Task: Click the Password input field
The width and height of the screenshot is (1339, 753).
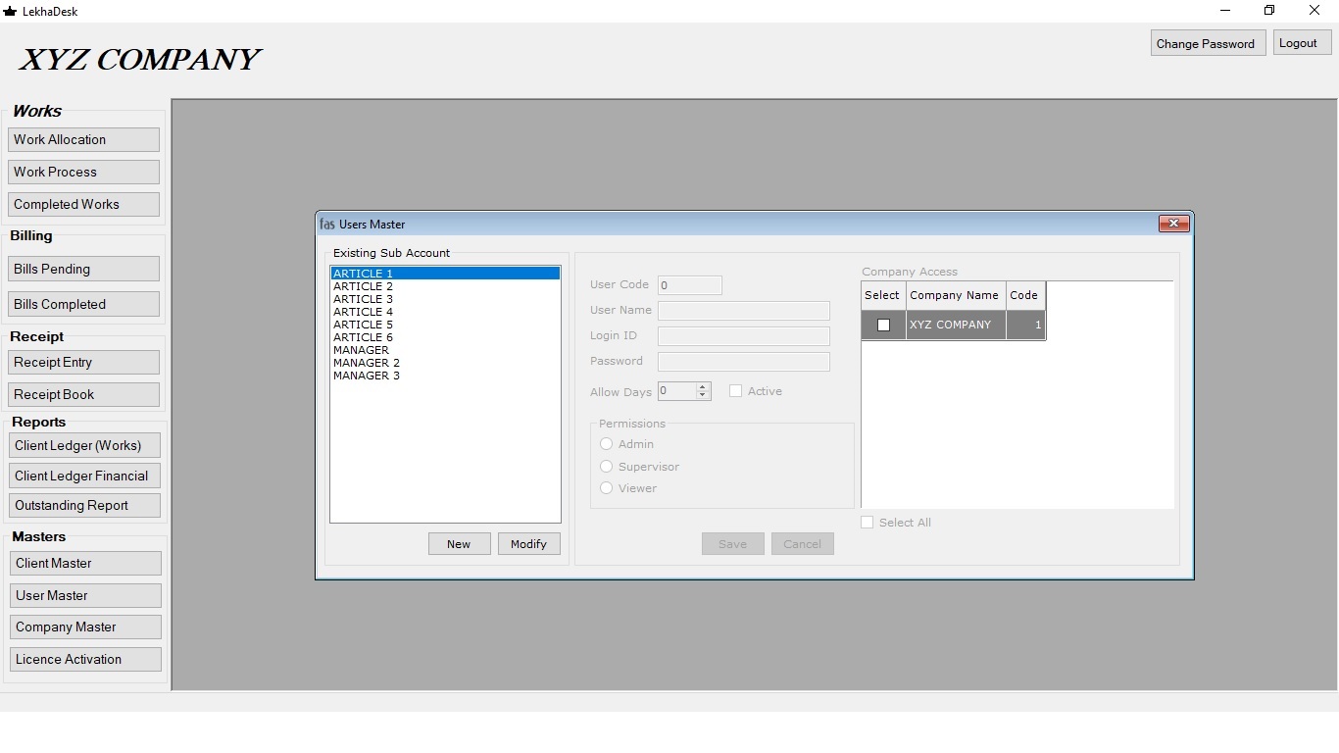Action: tap(744, 362)
